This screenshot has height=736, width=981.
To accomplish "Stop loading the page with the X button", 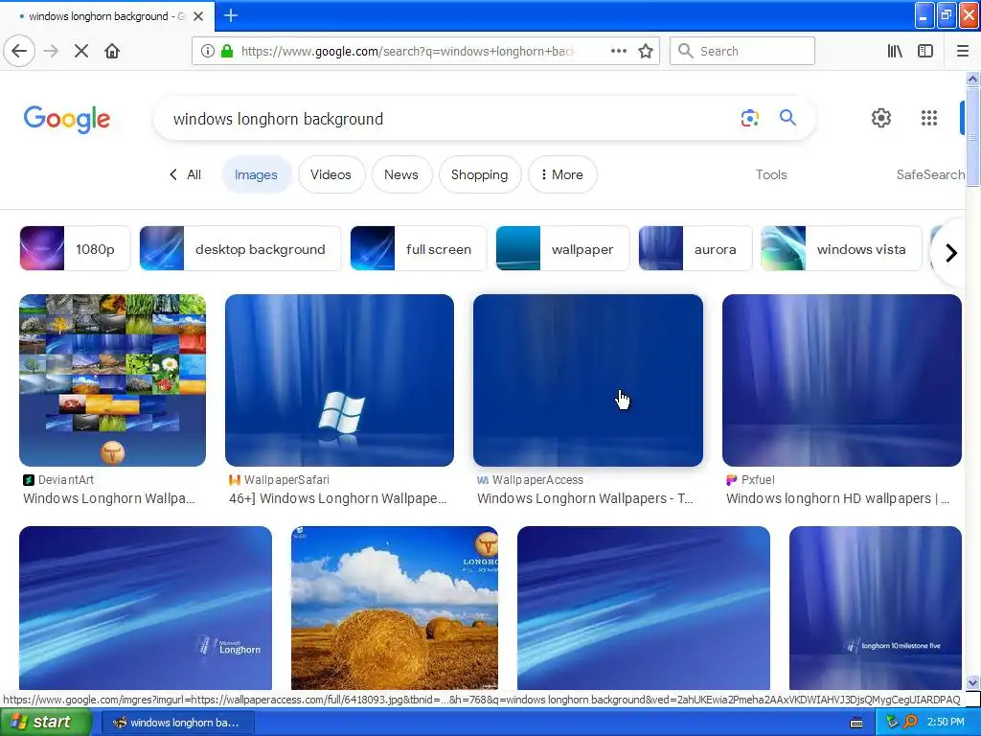I will (x=81, y=51).
